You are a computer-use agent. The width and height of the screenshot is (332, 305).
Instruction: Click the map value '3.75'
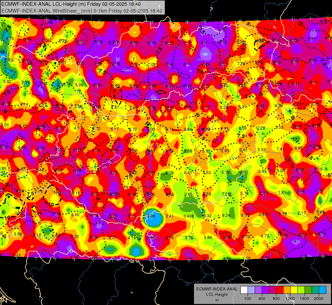click(189, 238)
